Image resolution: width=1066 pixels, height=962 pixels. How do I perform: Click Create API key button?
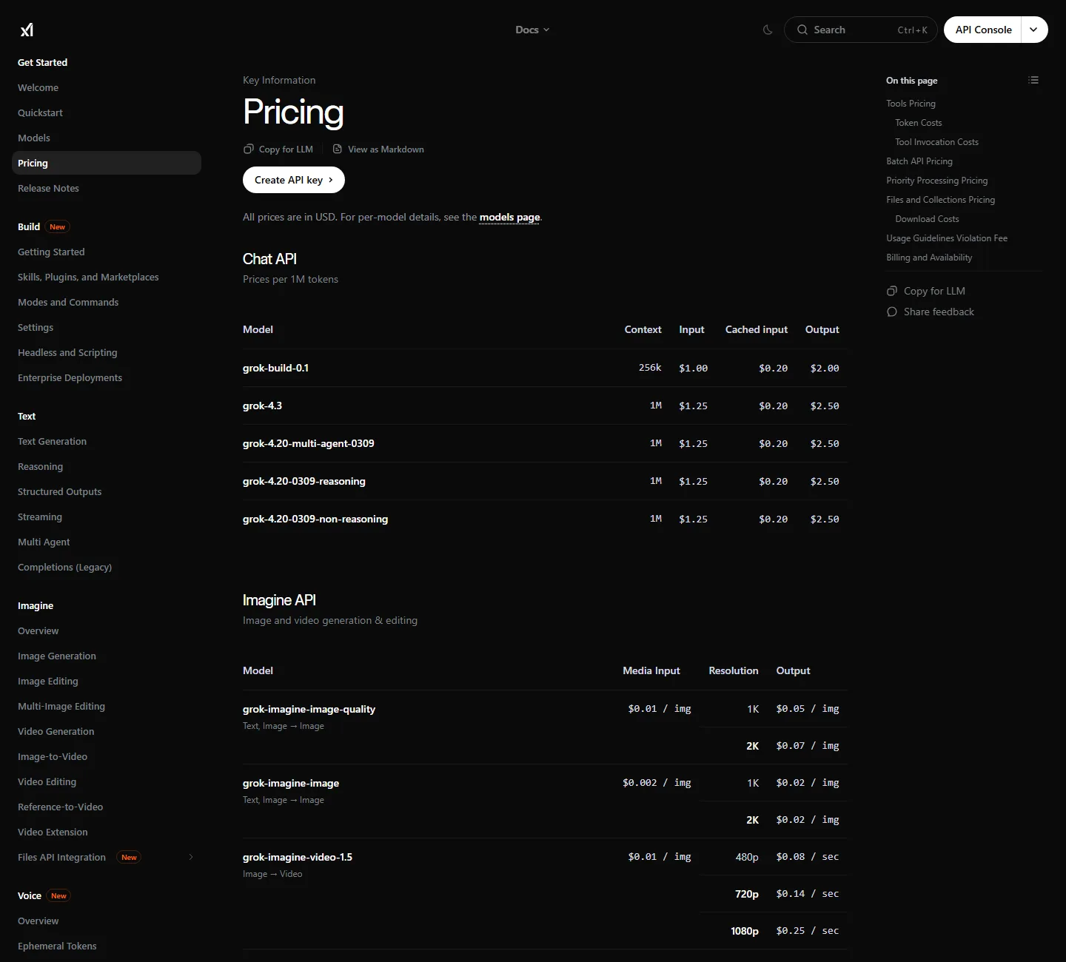[294, 180]
